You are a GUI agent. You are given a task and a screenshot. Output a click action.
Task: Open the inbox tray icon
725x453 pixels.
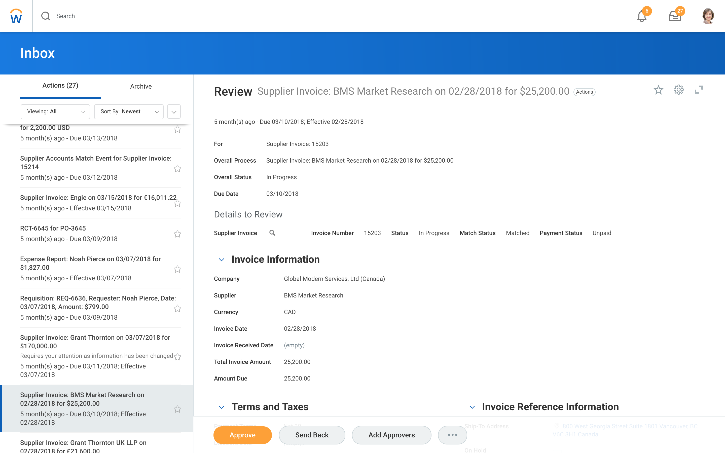pos(675,16)
